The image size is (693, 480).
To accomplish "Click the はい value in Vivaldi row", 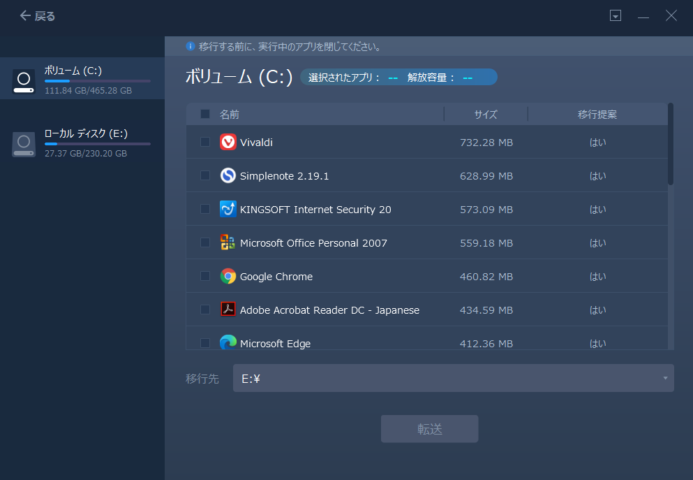I will tap(597, 143).
